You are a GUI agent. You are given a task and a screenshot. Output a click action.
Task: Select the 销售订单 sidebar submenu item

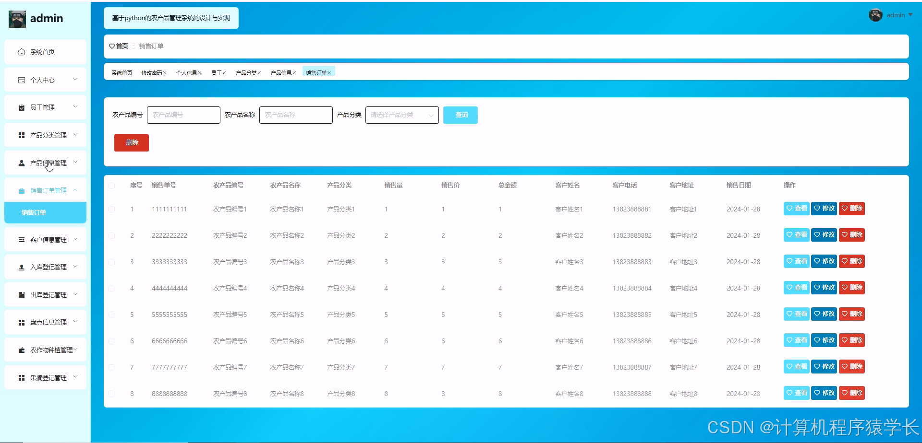pyautogui.click(x=45, y=212)
